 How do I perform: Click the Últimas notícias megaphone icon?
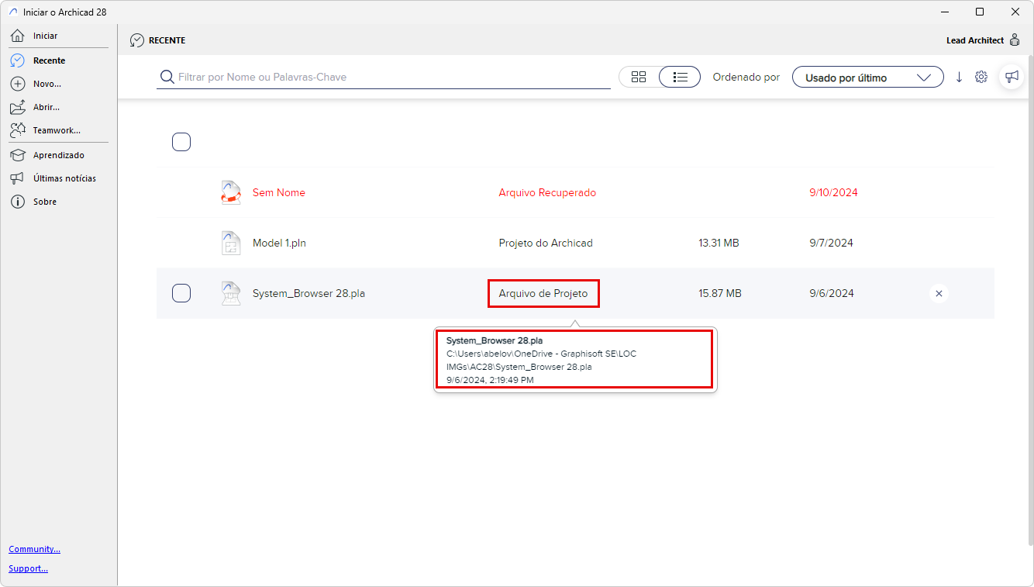point(18,178)
